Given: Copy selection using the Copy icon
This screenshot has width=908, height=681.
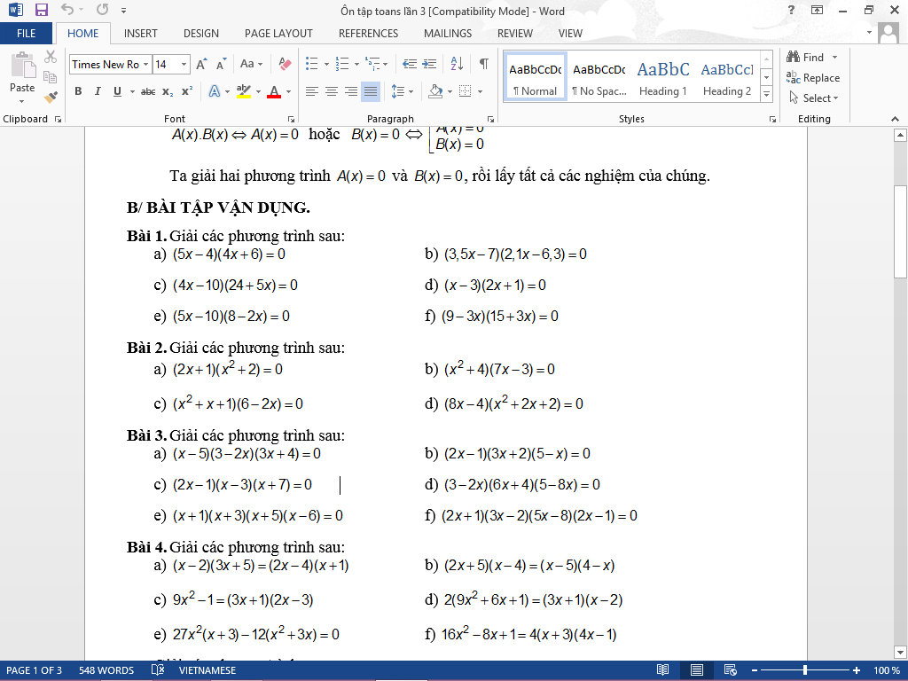Looking at the screenshot, I should tap(51, 76).
